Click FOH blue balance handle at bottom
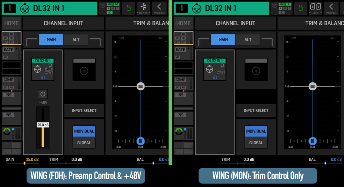This screenshot has width=344, height=187. click(x=141, y=141)
